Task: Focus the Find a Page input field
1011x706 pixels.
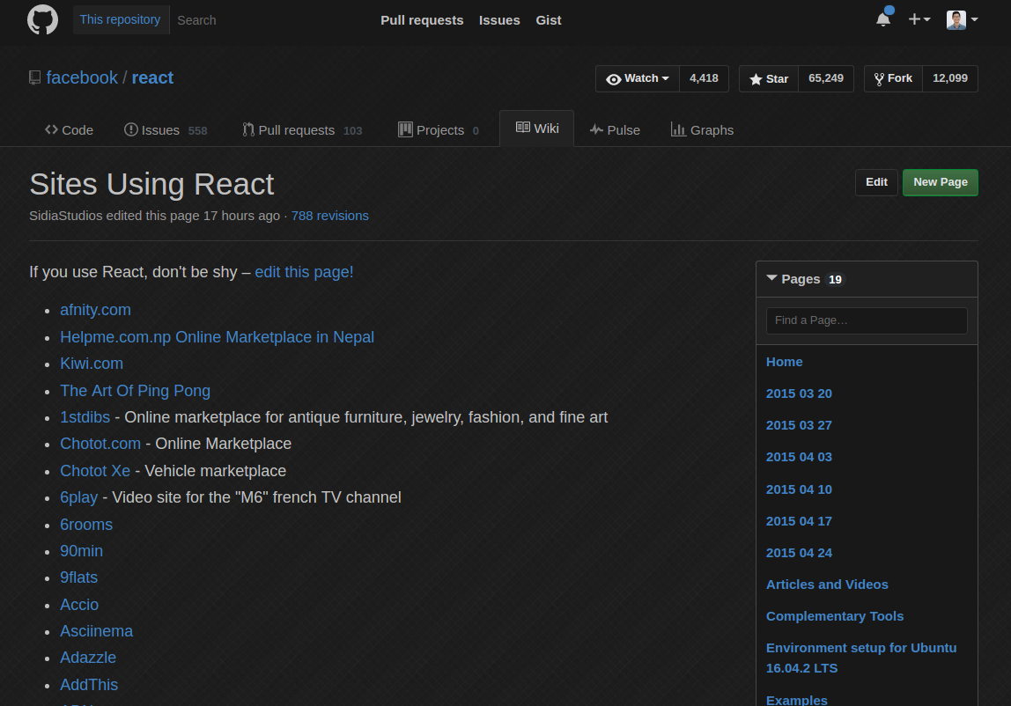Action: coord(867,320)
